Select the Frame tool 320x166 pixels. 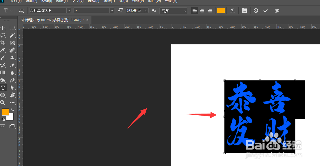[12, 43]
